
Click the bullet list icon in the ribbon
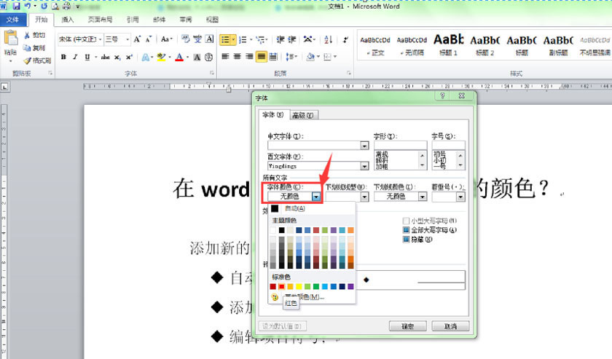pyautogui.click(x=226, y=39)
